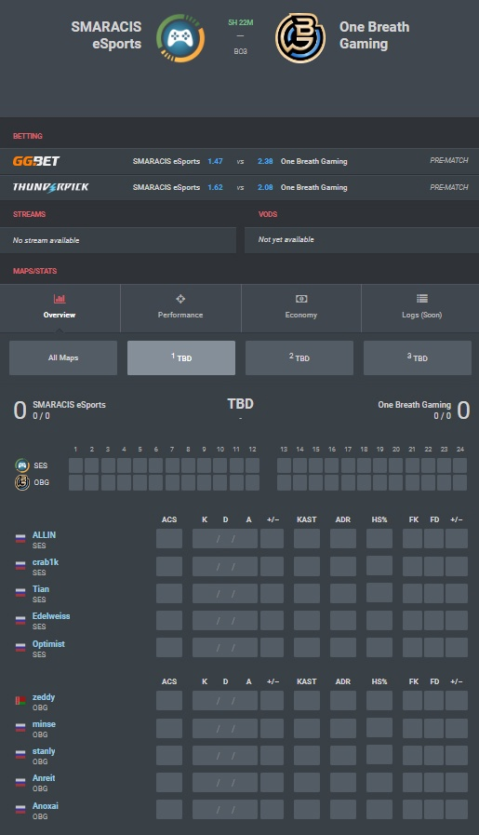Click the flag icon next to crab1k
479x835 pixels.
click(x=20, y=566)
